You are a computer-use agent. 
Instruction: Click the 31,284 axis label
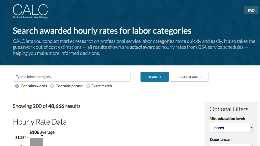coord(21,138)
